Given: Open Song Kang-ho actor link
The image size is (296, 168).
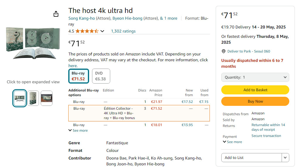Looking at the screenshot, I should pos(81,18).
